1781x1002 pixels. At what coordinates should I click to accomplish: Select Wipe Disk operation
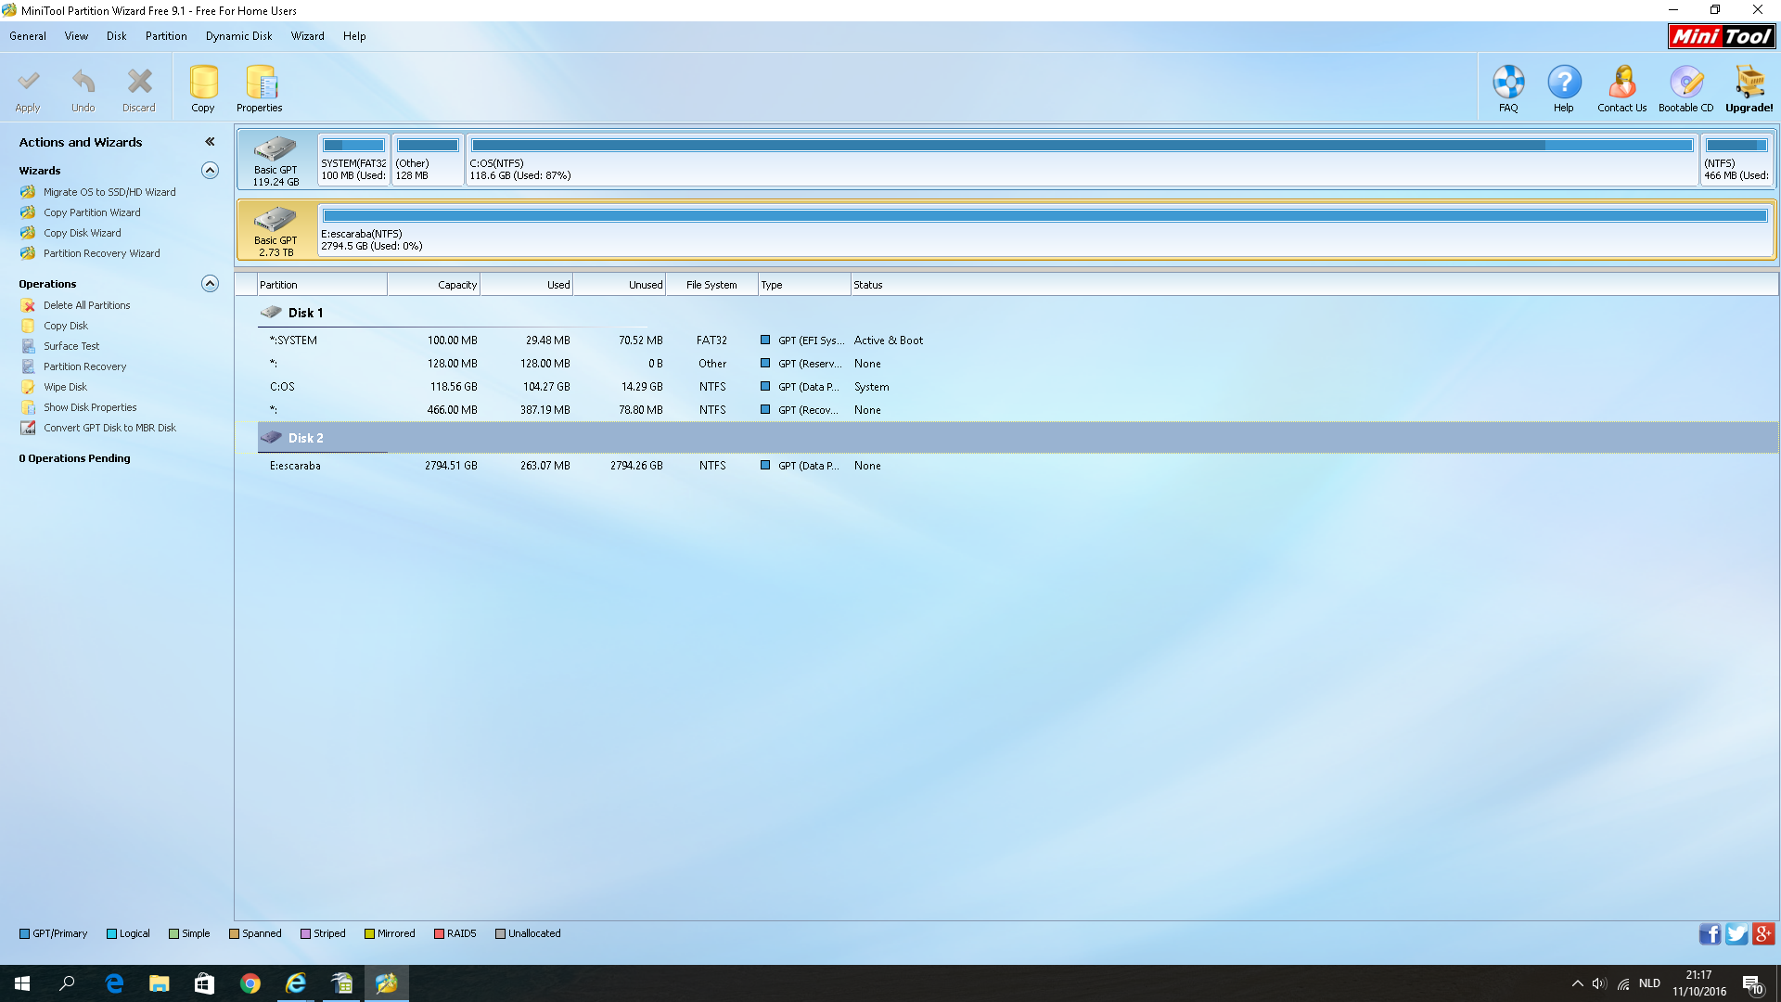[65, 387]
